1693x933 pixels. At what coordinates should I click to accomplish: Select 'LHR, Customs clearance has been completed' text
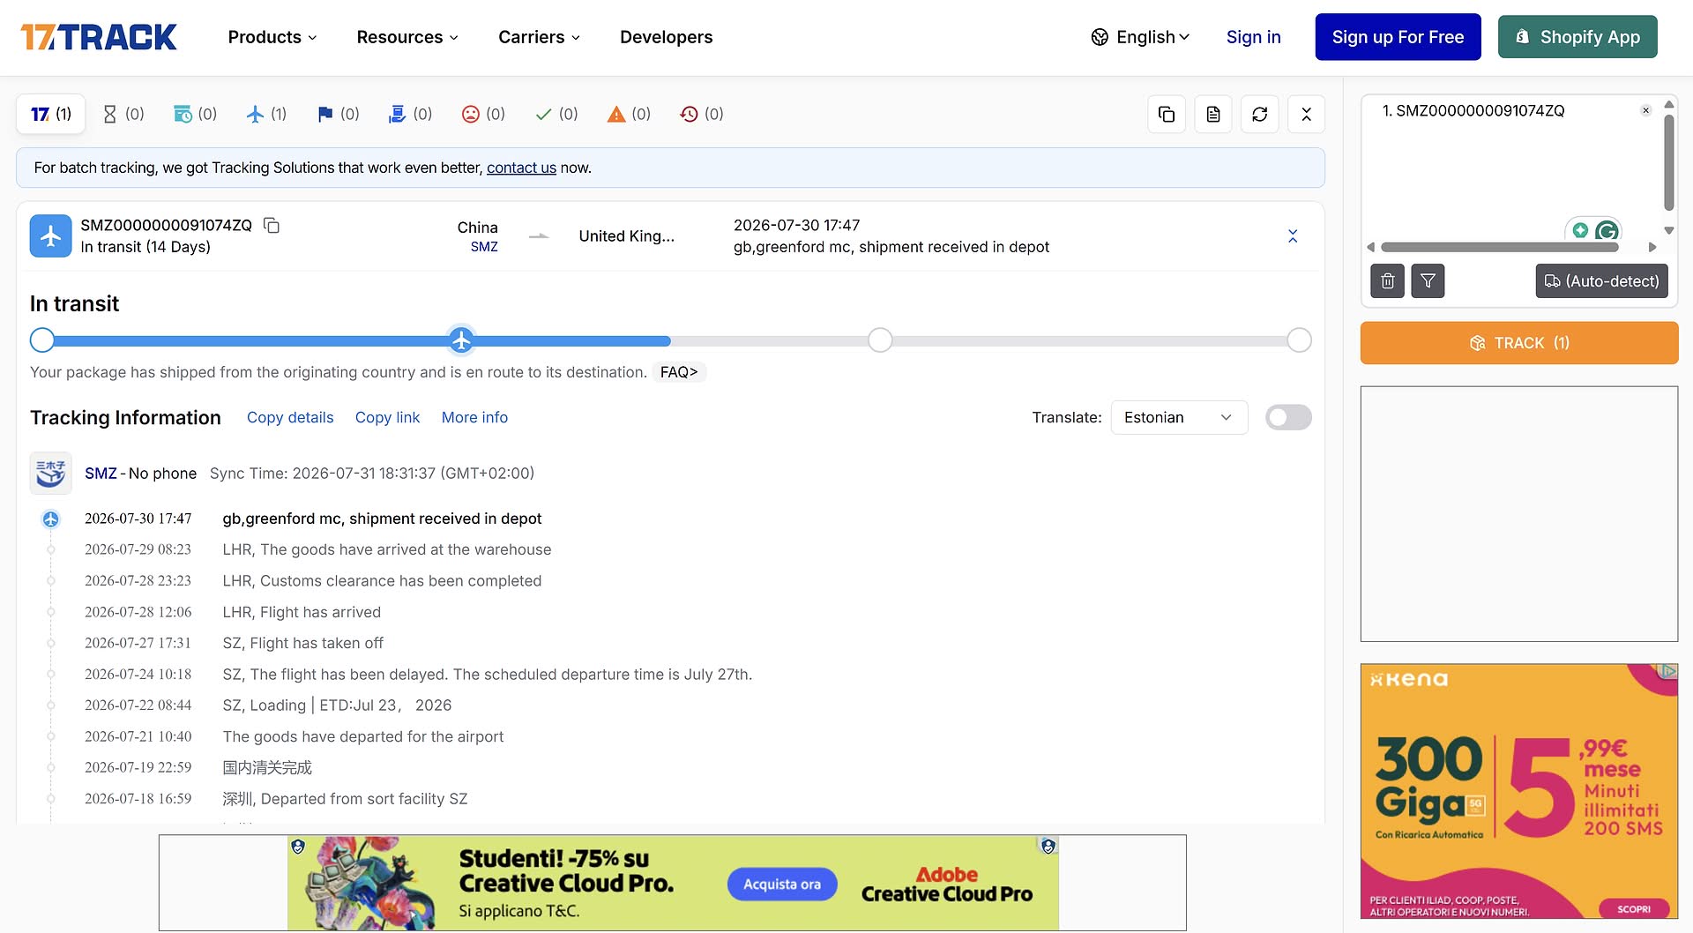click(x=382, y=581)
